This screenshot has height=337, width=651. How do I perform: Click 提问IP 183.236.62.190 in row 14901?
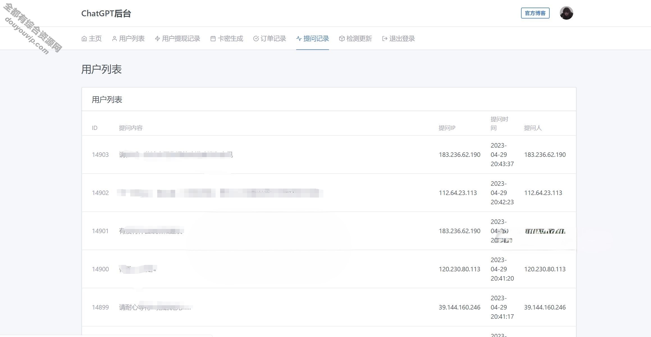pyautogui.click(x=460, y=231)
